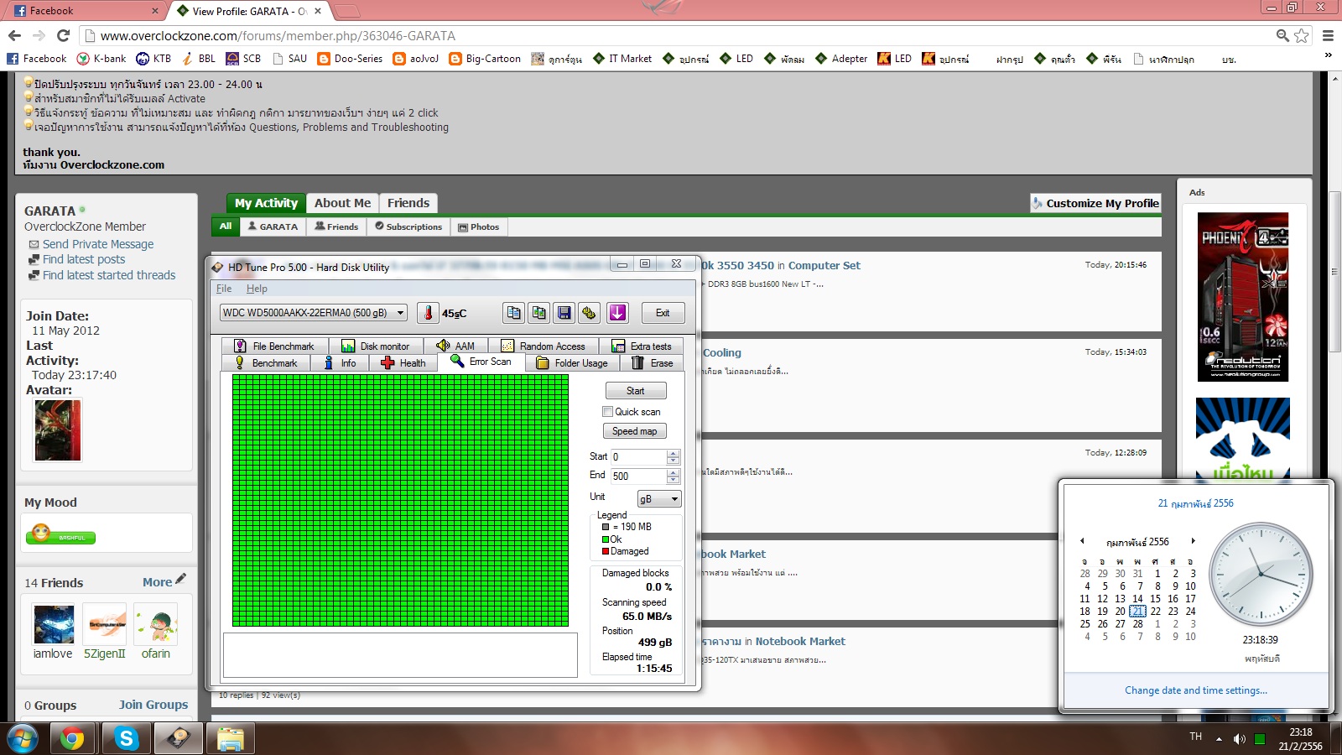Click the Exit button in HD Tune
The height and width of the screenshot is (755, 1342).
663,313
